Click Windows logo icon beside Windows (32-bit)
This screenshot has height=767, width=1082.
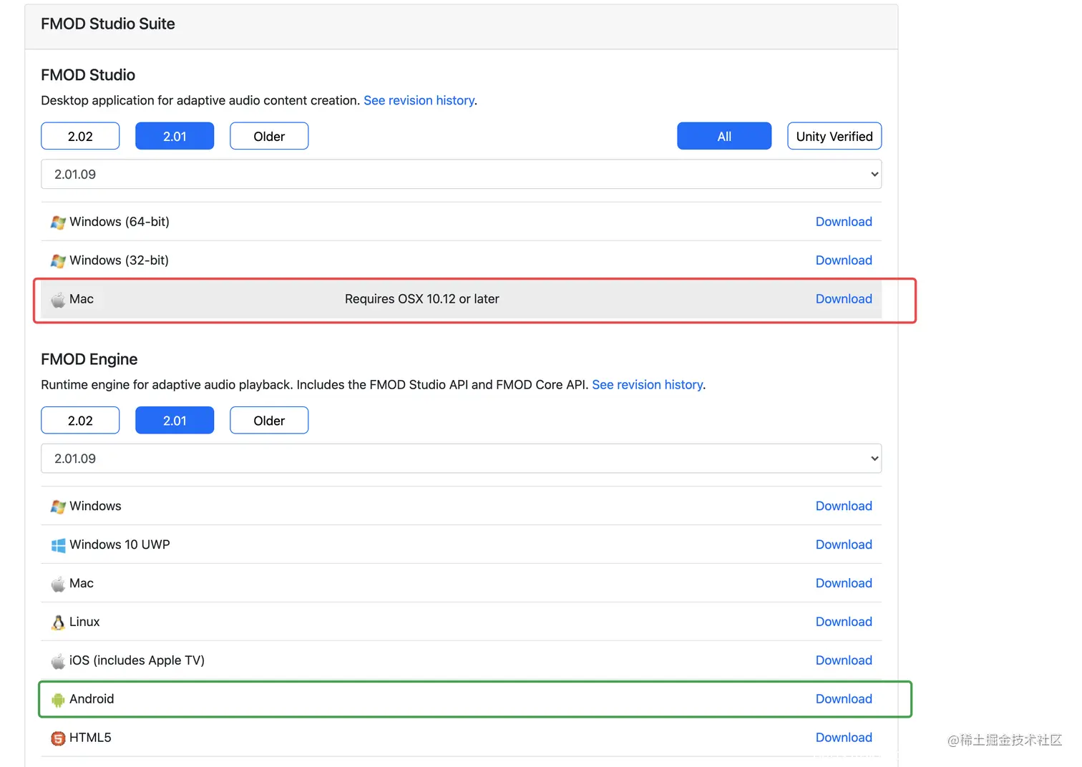(58, 261)
